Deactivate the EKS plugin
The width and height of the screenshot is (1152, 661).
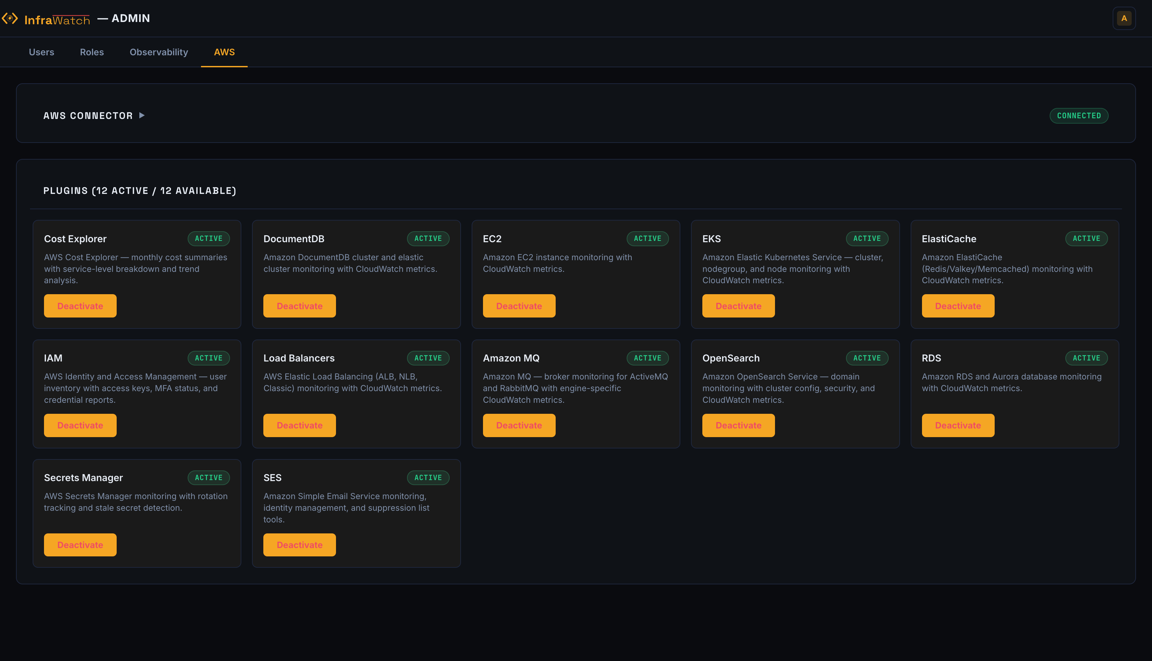pyautogui.click(x=738, y=306)
